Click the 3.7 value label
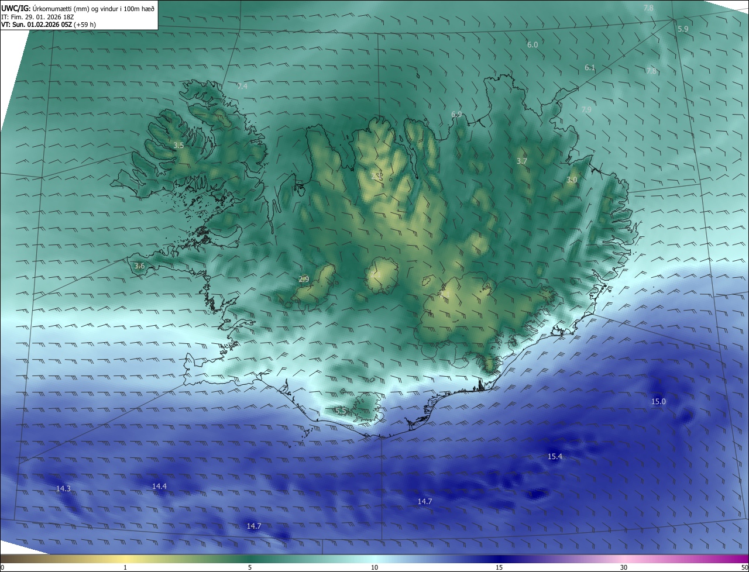Viewport: 749px width, 572px height. click(x=522, y=161)
